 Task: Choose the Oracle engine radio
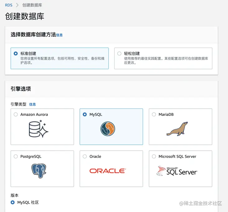[85, 156]
